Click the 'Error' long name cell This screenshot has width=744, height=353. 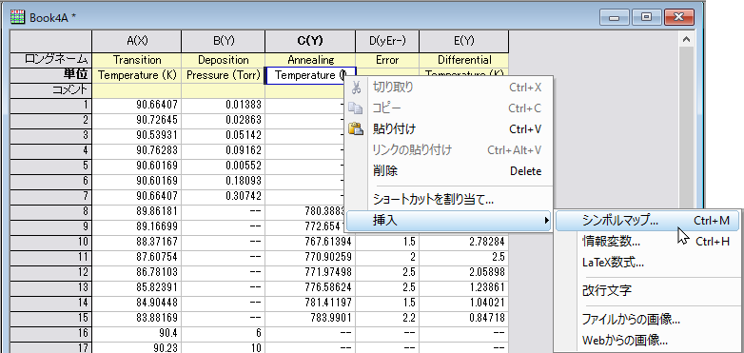pos(387,60)
